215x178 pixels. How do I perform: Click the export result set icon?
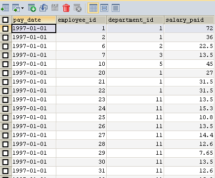16,8
